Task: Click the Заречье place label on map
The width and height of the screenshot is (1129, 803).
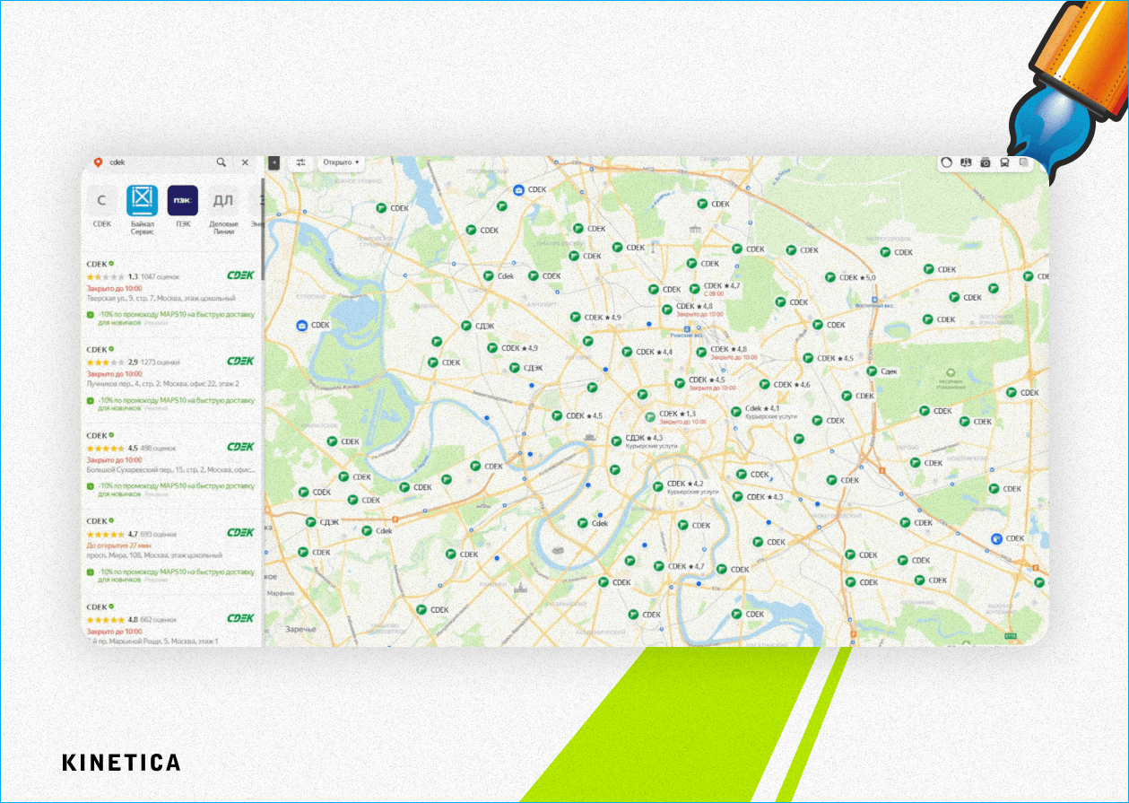Action: click(300, 629)
